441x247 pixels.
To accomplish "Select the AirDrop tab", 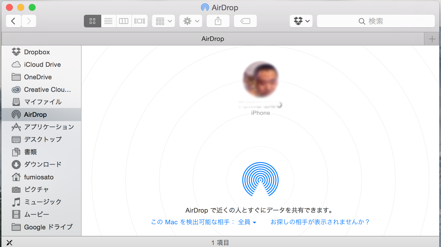I will (213, 39).
